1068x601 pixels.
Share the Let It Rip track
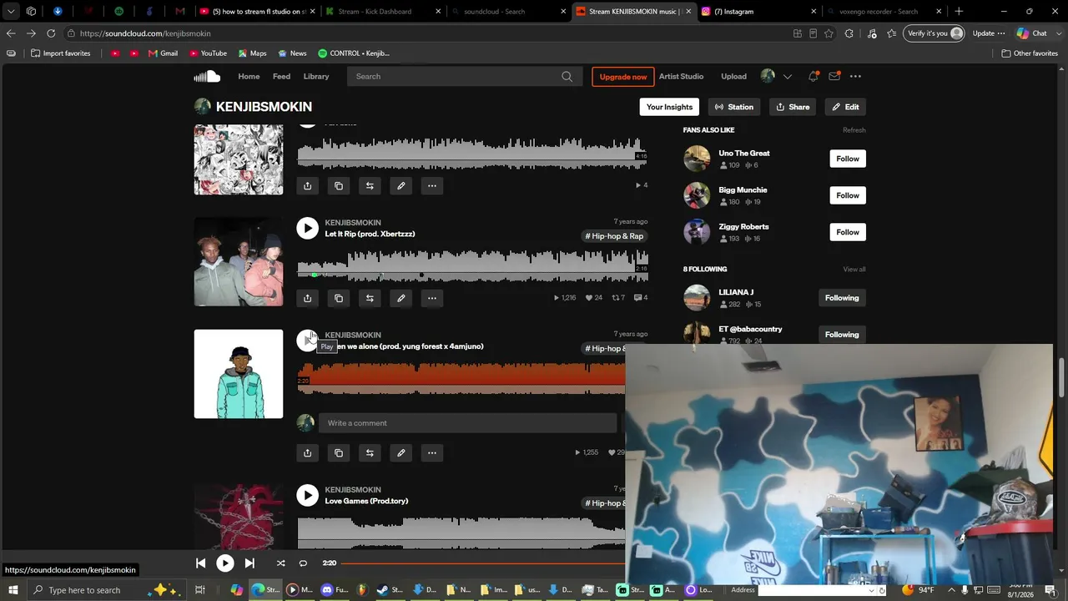coord(308,298)
